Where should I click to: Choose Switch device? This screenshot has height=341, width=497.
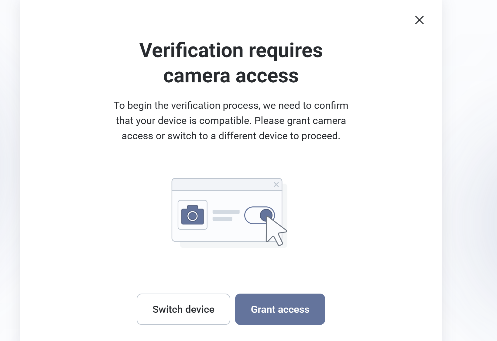(x=183, y=309)
